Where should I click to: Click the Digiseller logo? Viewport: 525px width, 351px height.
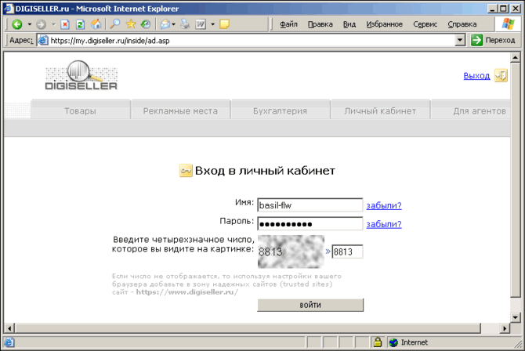(x=81, y=75)
